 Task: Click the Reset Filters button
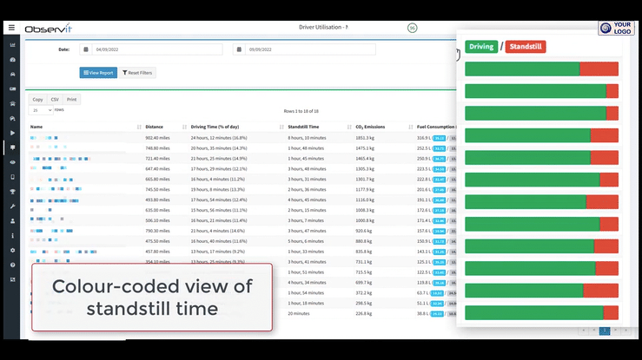137,73
